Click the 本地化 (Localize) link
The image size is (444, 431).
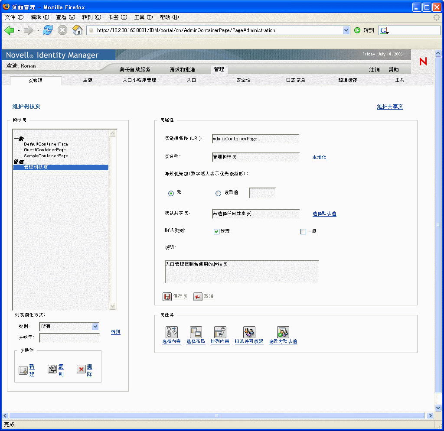click(x=320, y=157)
